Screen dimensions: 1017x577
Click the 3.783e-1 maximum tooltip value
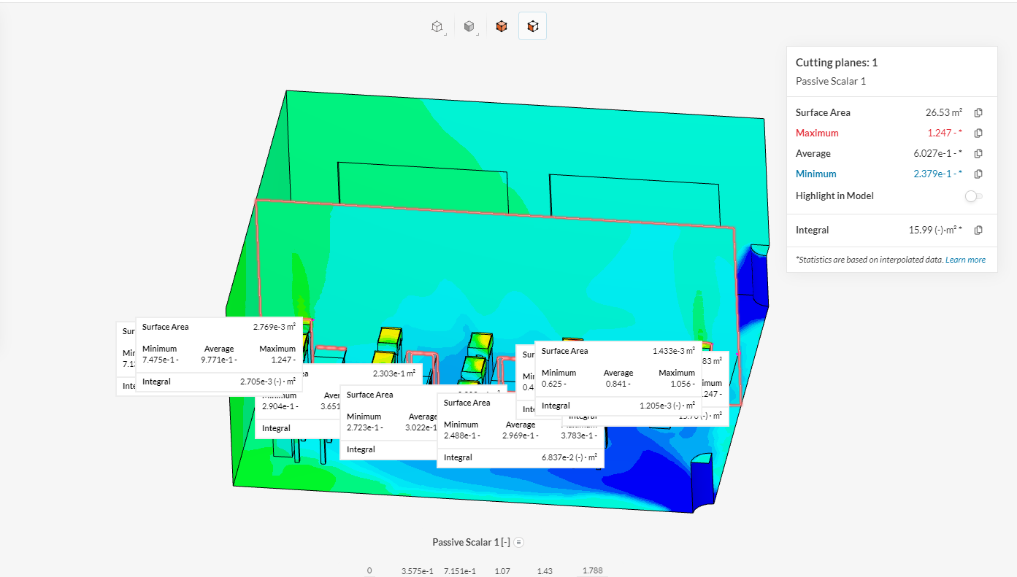579,435
